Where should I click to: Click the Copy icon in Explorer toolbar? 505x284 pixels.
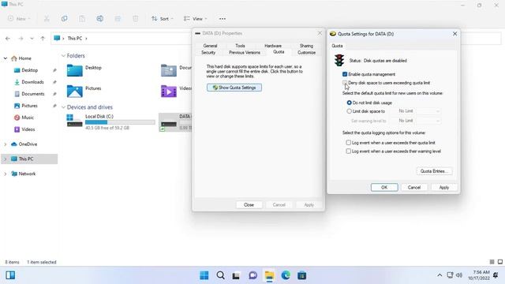click(65, 19)
